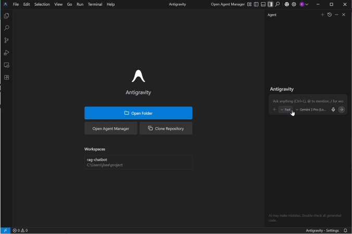The height and width of the screenshot is (234, 352).
Task: Open the errors and warnings status item
Action: point(20,230)
